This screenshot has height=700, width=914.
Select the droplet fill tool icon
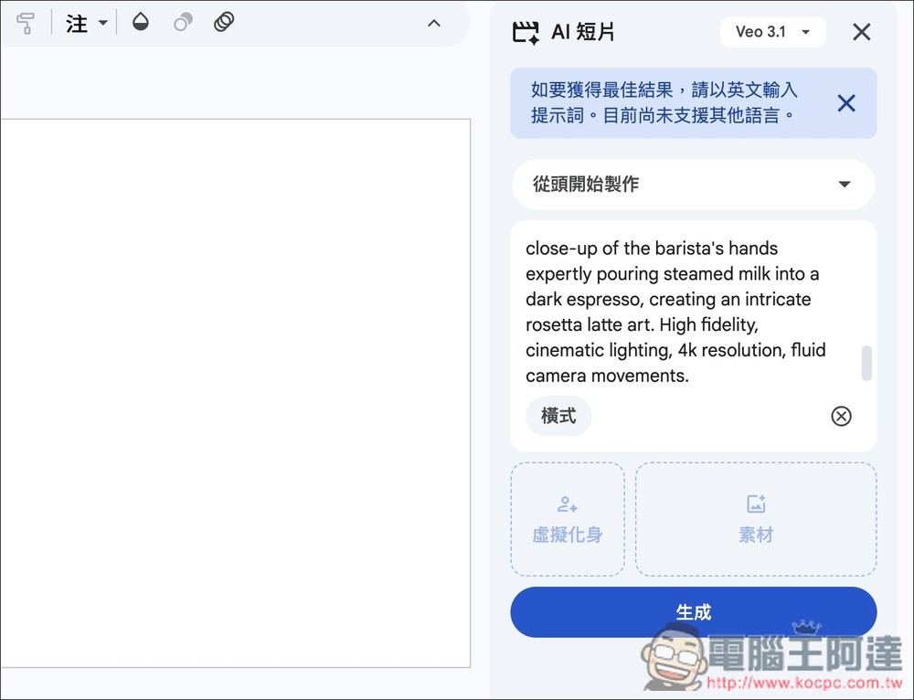pos(140,21)
